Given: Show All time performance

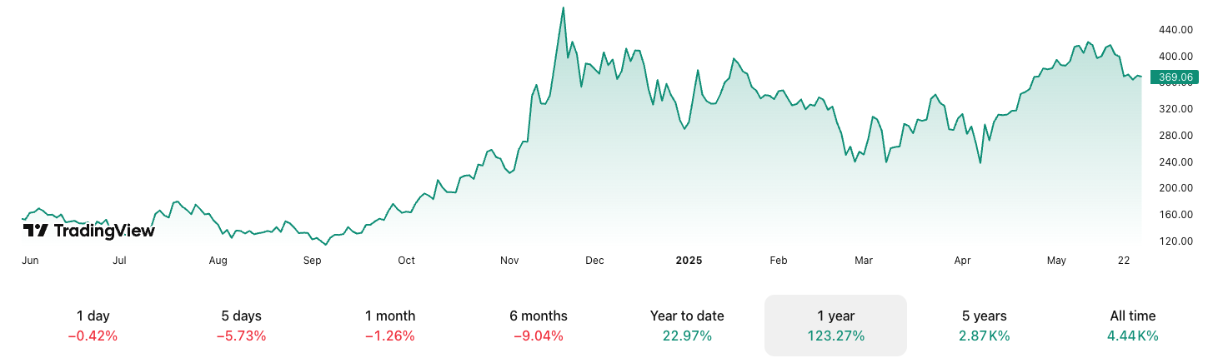Looking at the screenshot, I should (x=1133, y=326).
